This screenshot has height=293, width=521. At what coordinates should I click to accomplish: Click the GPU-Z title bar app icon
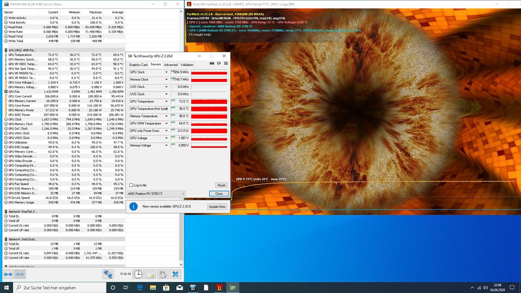[x=130, y=56]
